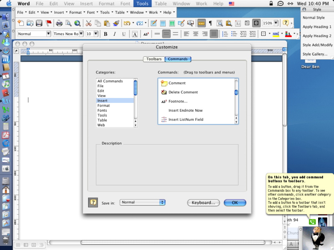The width and height of the screenshot is (334, 250).
Task: Click the Show/Hide paragraph marks icon
Action: tap(210, 23)
